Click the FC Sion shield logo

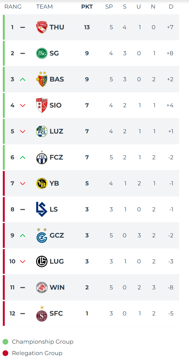tap(42, 105)
